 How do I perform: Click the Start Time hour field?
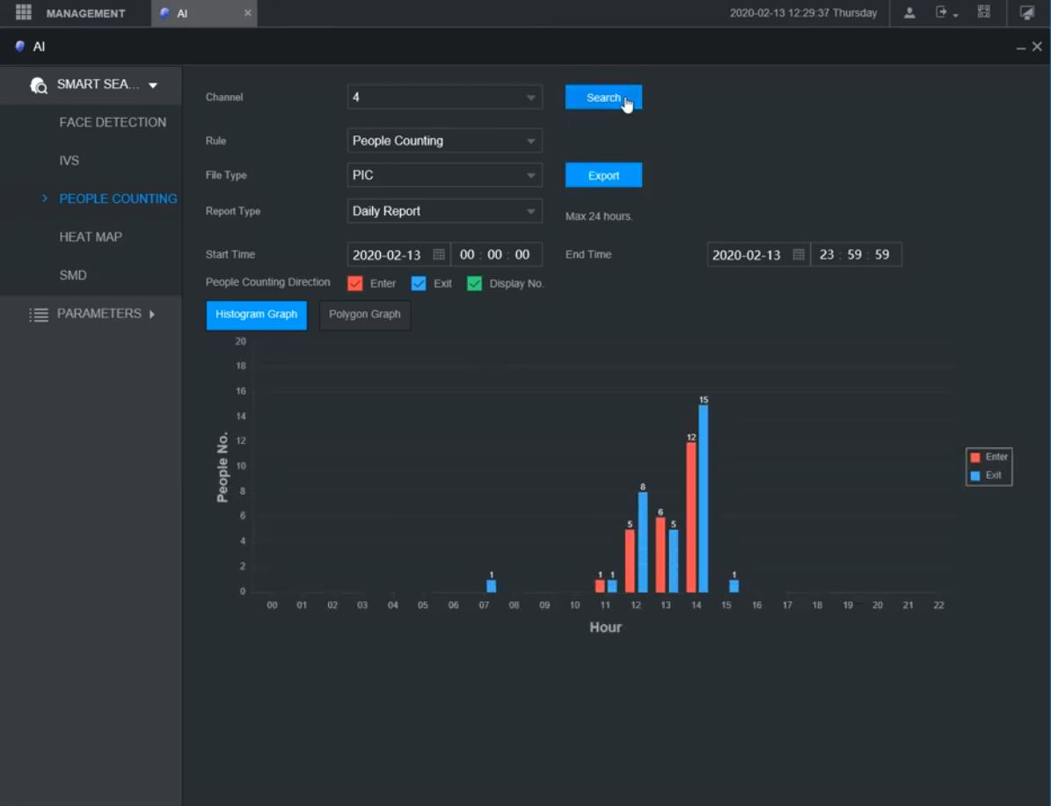(467, 255)
